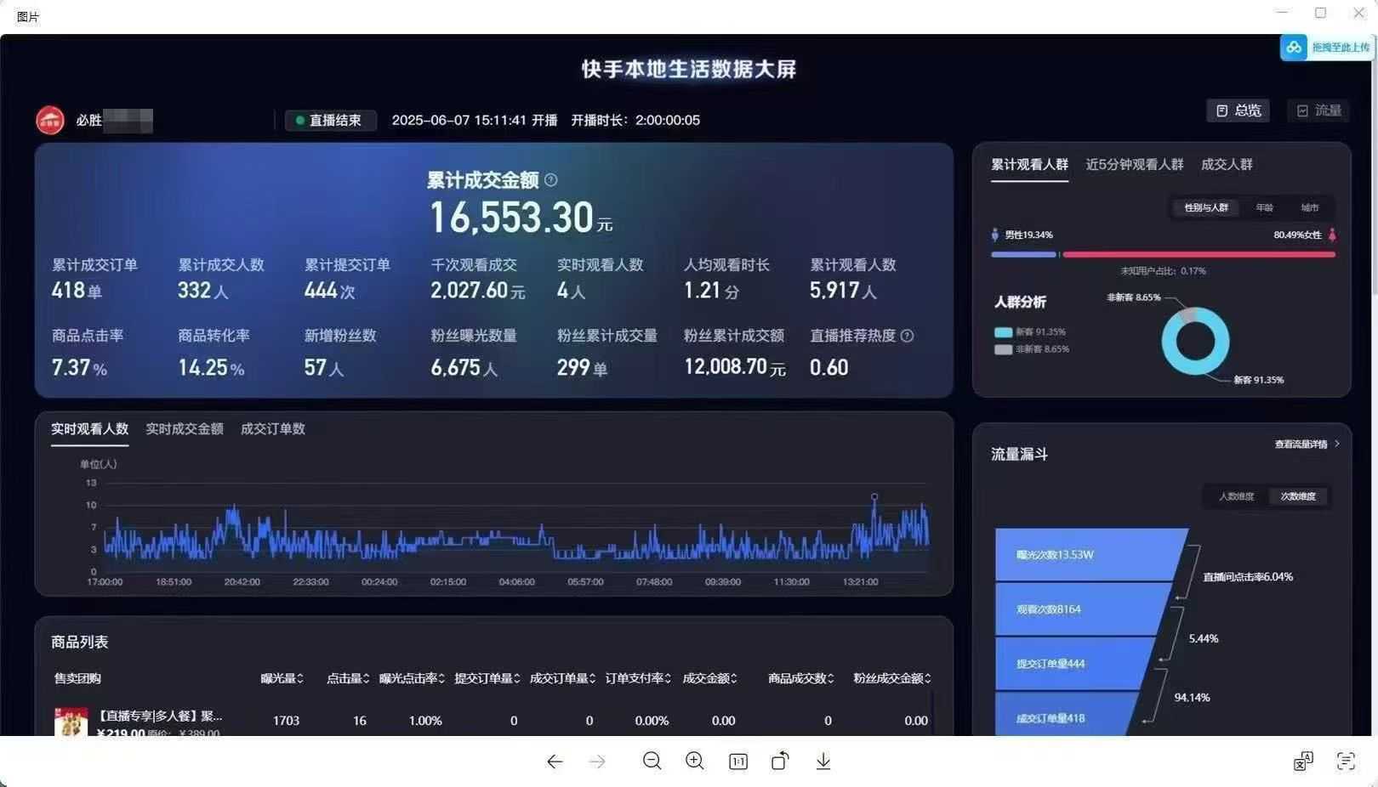
Task: Click the peak marker on viewers chart
Action: pyautogui.click(x=874, y=496)
